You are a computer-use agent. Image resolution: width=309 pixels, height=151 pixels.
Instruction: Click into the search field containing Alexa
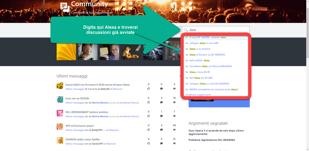(x=219, y=30)
